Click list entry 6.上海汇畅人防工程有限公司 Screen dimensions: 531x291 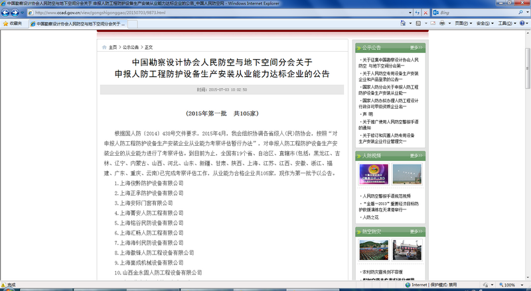149,233
